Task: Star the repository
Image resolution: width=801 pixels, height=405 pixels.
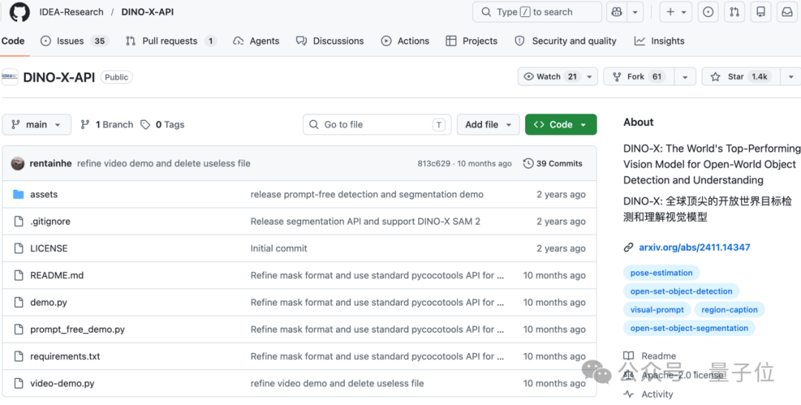Action: point(741,76)
